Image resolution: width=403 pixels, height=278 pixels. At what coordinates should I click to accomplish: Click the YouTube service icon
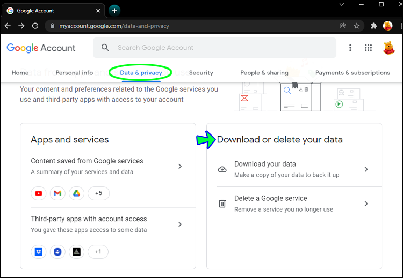pyautogui.click(x=39, y=193)
